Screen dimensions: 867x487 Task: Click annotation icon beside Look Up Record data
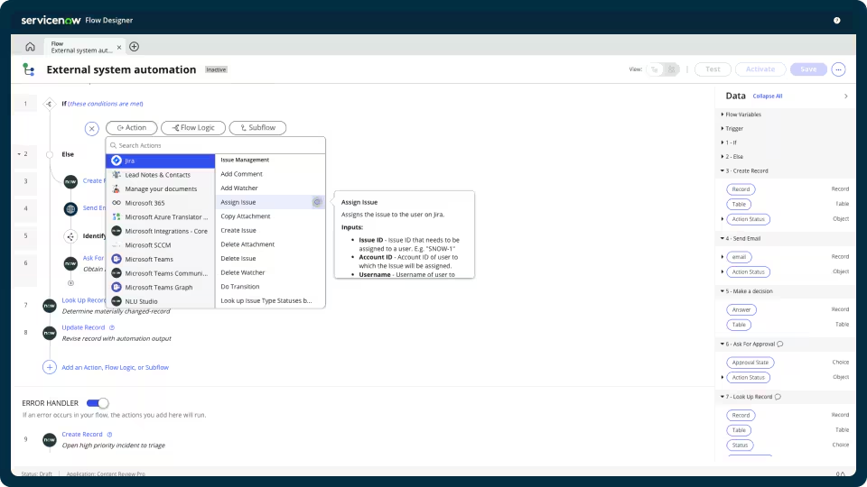[x=778, y=397]
